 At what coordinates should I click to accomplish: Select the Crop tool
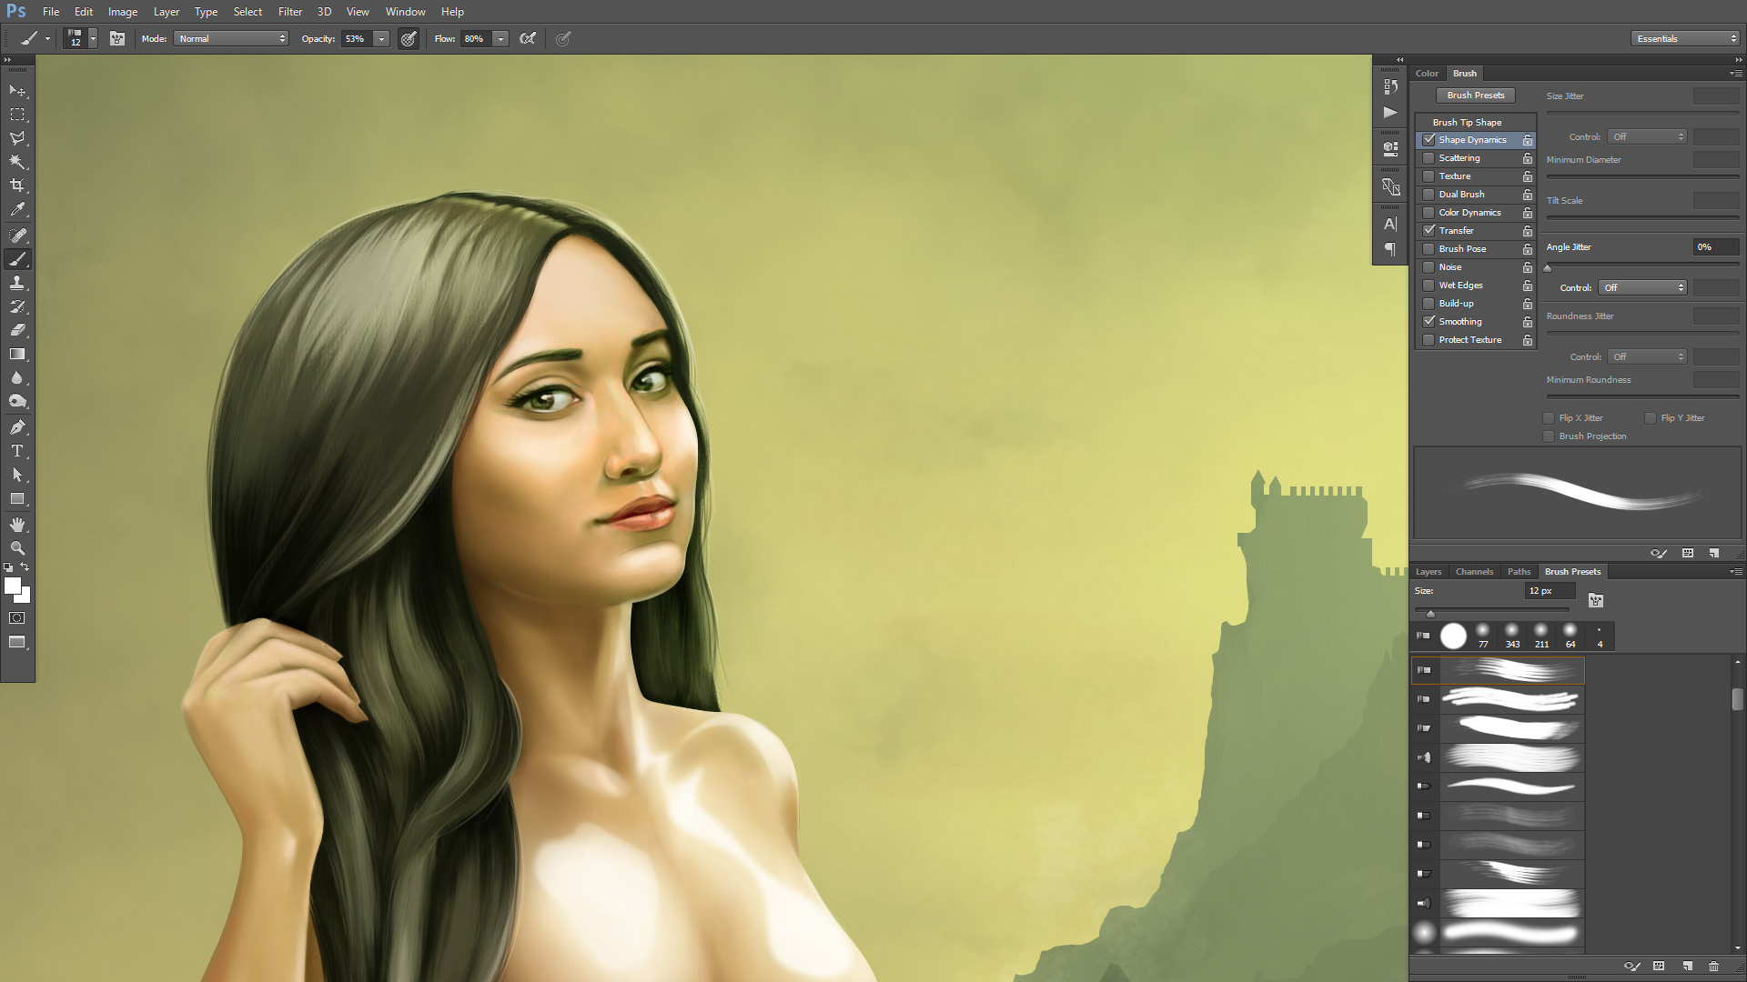[x=17, y=185]
